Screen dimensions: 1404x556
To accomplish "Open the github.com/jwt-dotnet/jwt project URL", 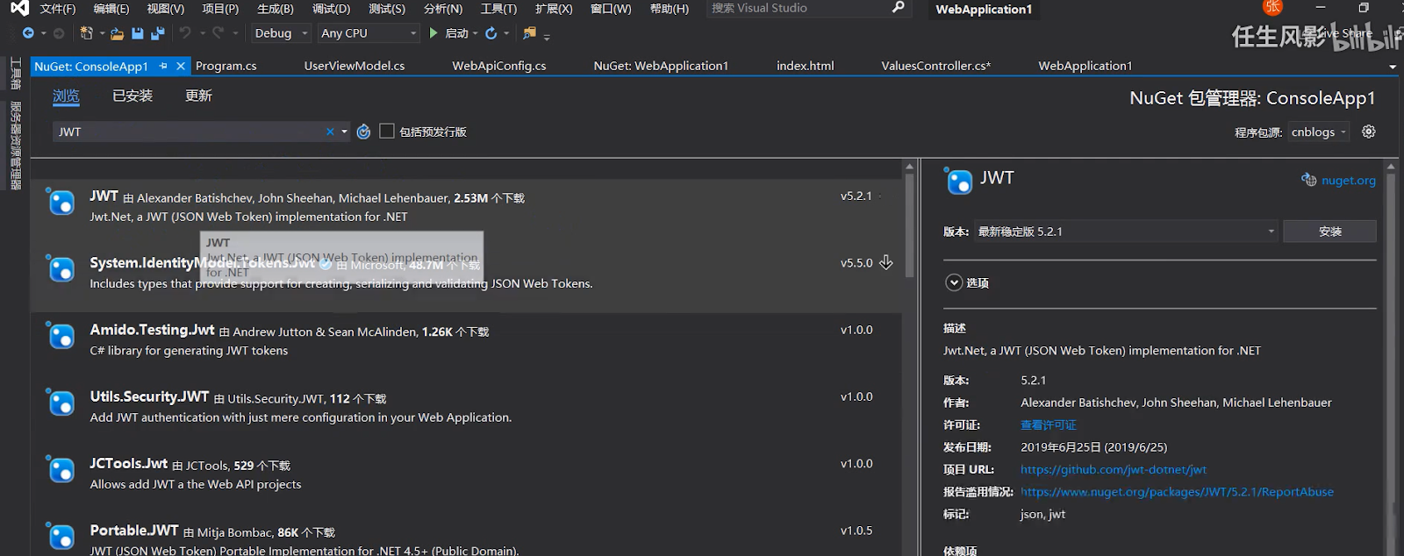I will [1114, 470].
